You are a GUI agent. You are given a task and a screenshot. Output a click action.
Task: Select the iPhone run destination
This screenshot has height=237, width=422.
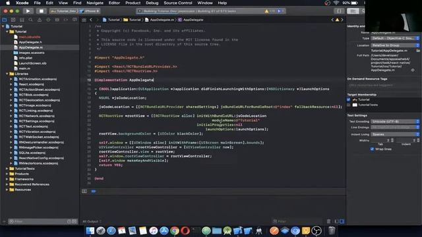(90, 11)
